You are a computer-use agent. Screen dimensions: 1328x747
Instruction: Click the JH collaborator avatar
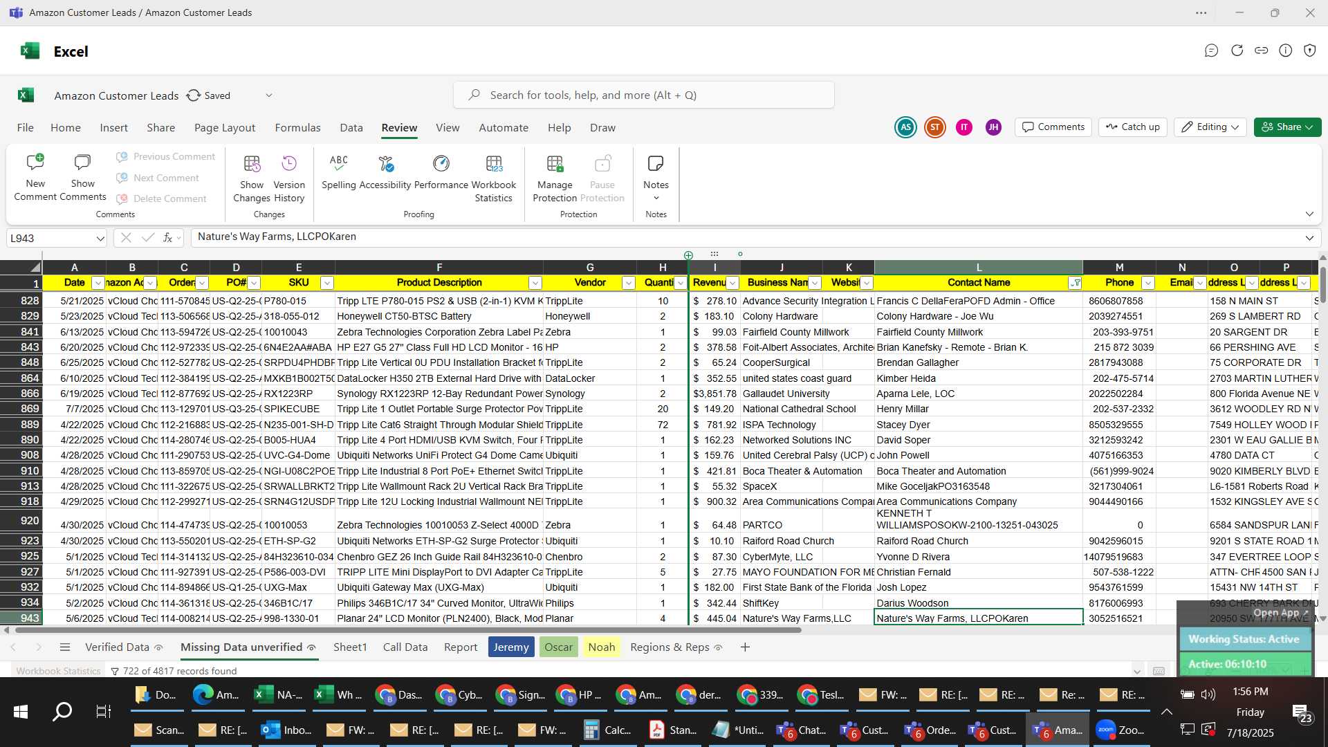click(x=993, y=127)
